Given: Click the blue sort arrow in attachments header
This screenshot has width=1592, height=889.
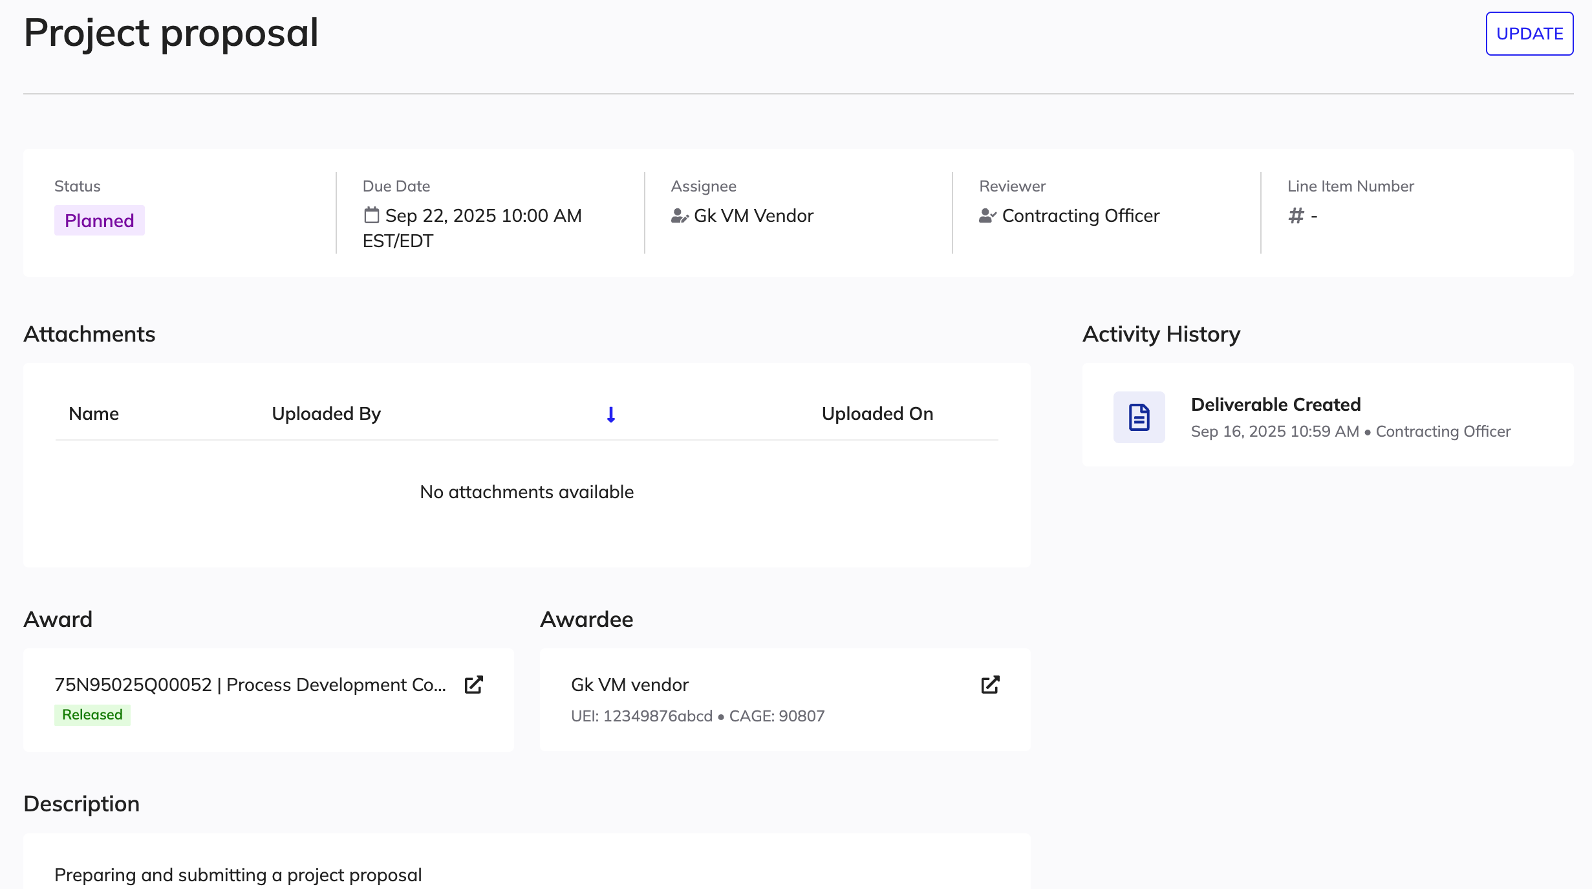Looking at the screenshot, I should click(x=610, y=414).
